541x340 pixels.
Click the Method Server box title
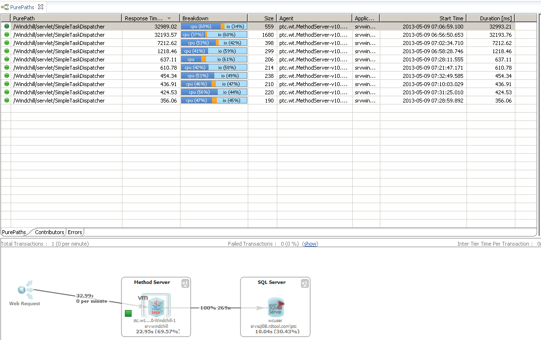pos(152,282)
